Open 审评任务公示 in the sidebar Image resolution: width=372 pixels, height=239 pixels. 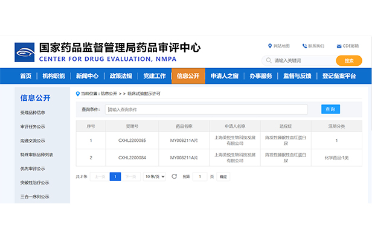(x=33, y=127)
